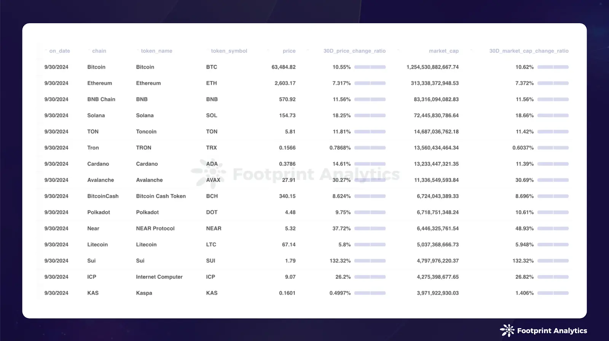Click the Footprint Analytics text at bottom right

(x=552, y=331)
